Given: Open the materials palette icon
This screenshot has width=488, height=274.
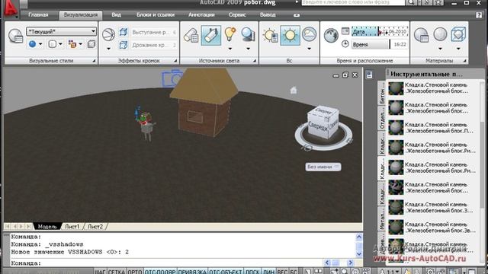Looking at the screenshot, I should point(421,35).
